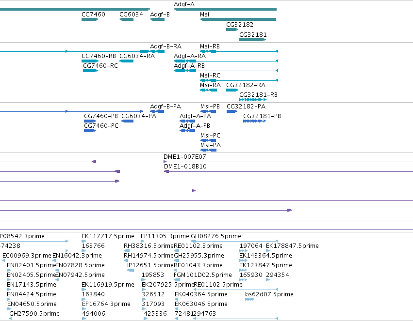Open the Msi-RA transcript label
The height and width of the screenshot is (321, 413).
(x=210, y=85)
